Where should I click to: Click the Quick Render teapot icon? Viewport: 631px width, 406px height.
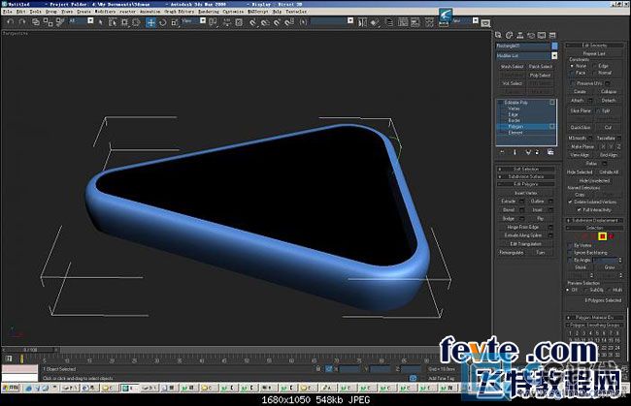click(x=485, y=23)
